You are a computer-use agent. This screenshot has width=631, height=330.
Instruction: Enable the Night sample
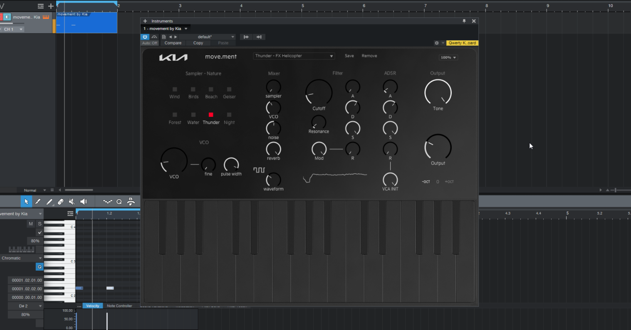tap(229, 115)
